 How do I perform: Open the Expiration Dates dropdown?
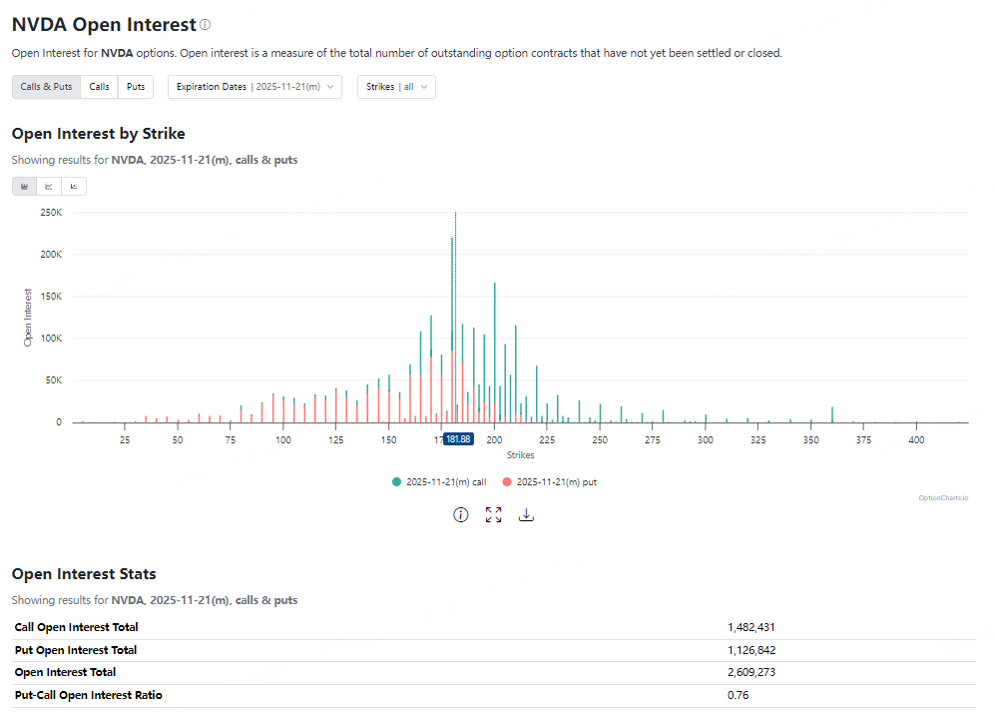point(254,87)
